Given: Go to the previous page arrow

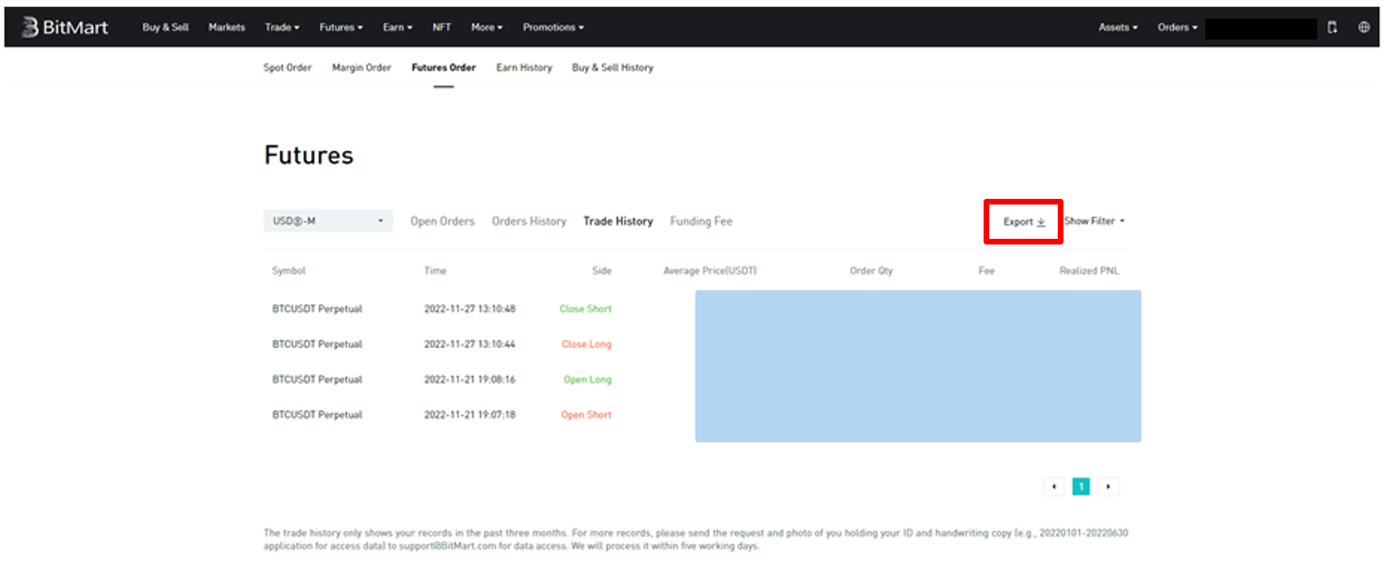Looking at the screenshot, I should [x=1053, y=486].
